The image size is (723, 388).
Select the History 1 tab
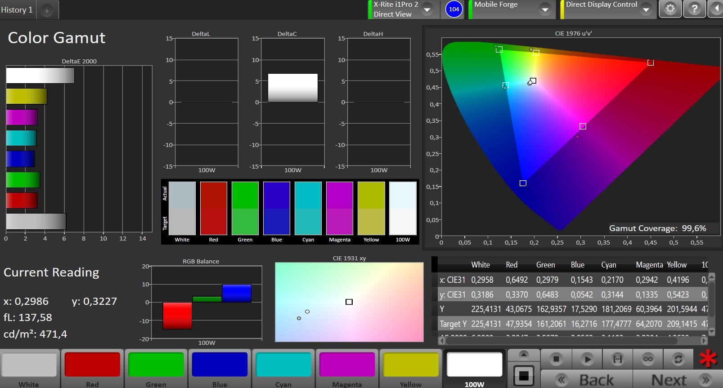17,10
